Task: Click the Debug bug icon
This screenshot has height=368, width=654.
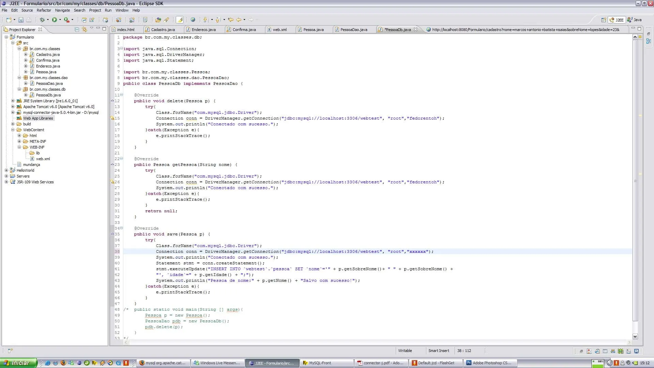Action: (42, 20)
